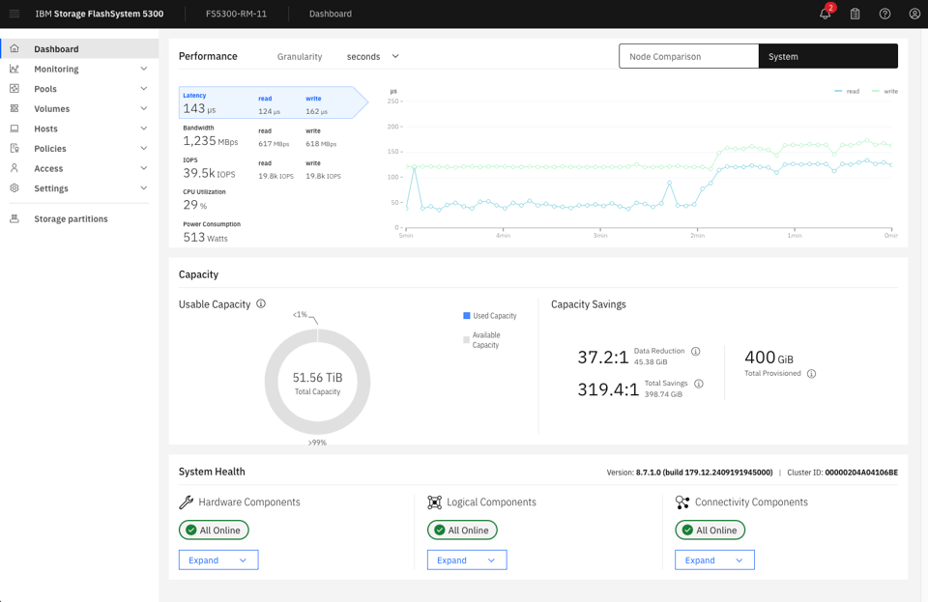This screenshot has width=928, height=602.
Task: Click info icon beside Total Provisioned
Action: 811,374
